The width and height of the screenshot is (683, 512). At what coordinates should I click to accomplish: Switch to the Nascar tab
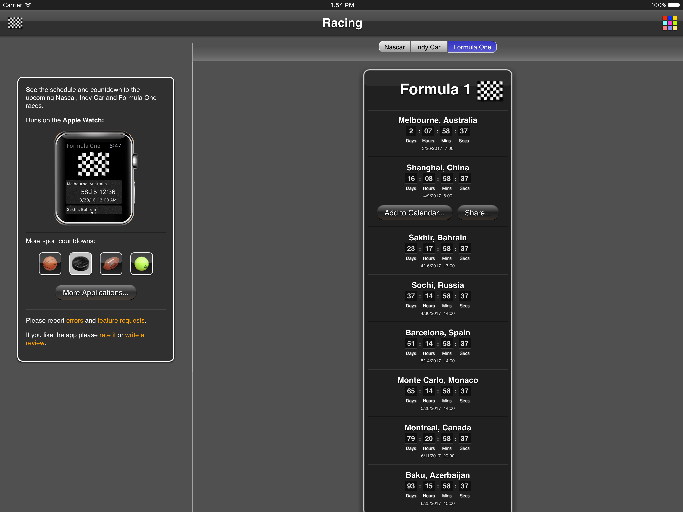(394, 47)
